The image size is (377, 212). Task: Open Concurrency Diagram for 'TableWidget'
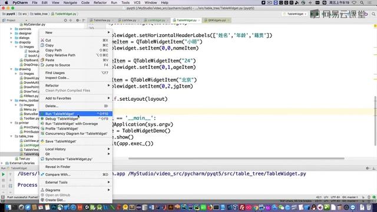pyautogui.click(x=75, y=134)
